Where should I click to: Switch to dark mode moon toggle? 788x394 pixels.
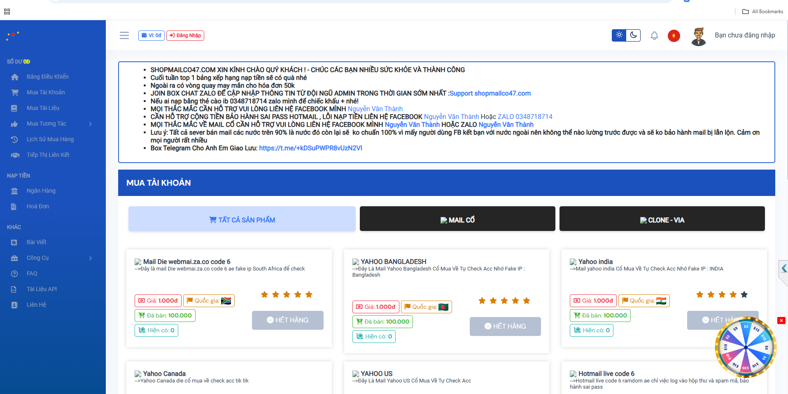tap(633, 35)
